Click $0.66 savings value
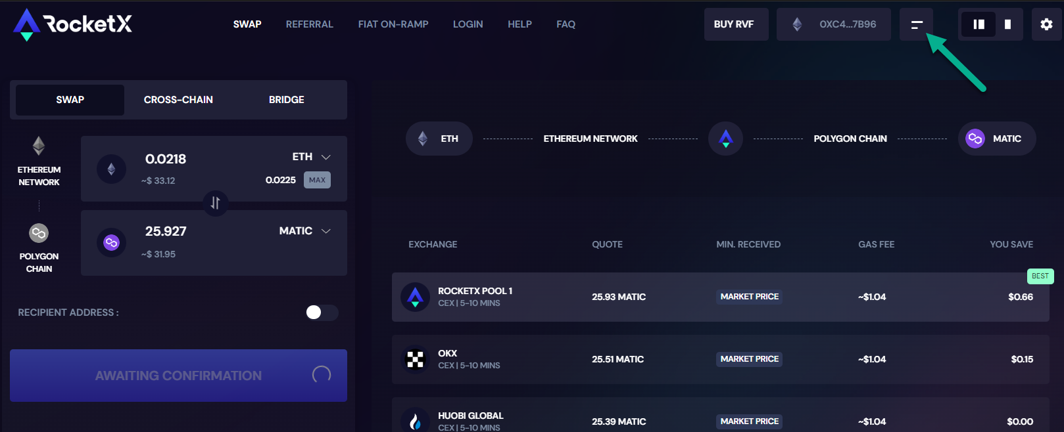This screenshot has height=432, width=1064. [1021, 297]
